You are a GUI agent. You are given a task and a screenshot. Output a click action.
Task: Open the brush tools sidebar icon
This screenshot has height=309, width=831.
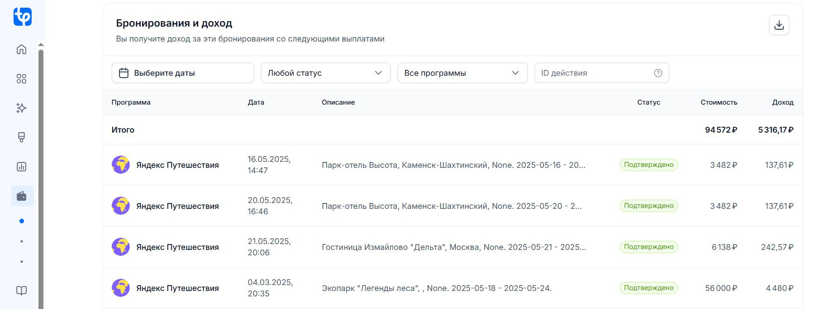22,137
